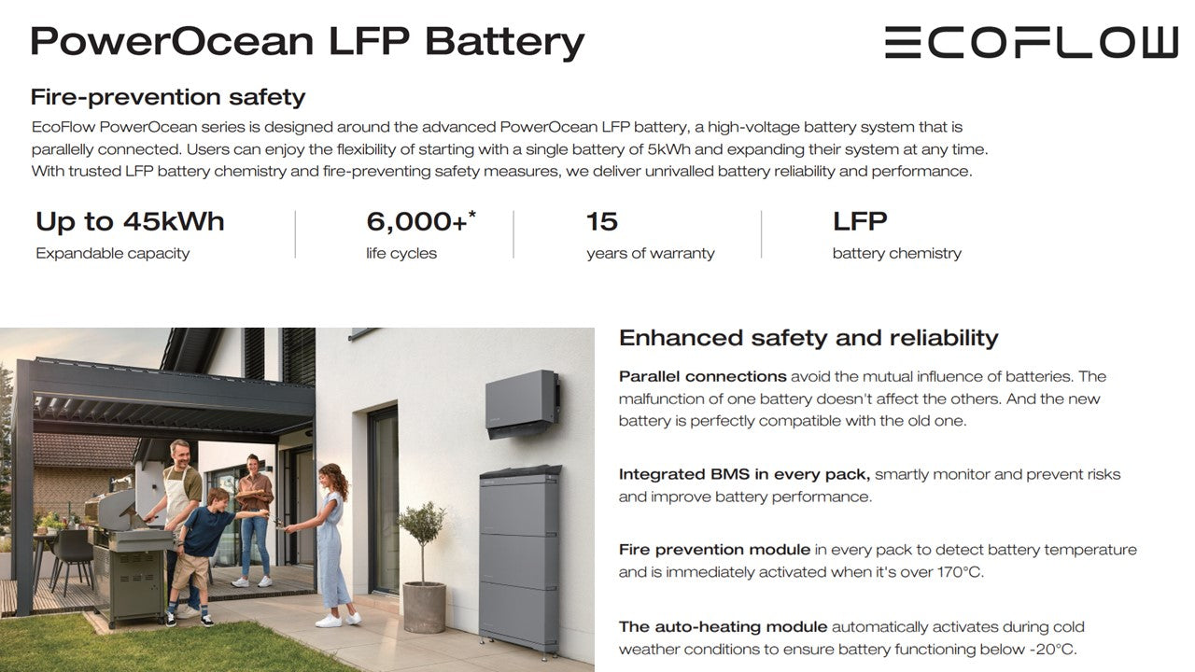
Task: Click the years of warranty label
Action: [x=650, y=253]
